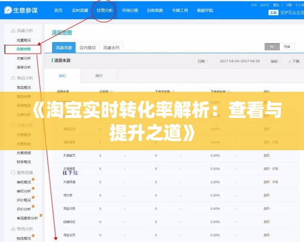Open the 日期 date dropdown
The image size is (304, 242).
[x=203, y=61]
